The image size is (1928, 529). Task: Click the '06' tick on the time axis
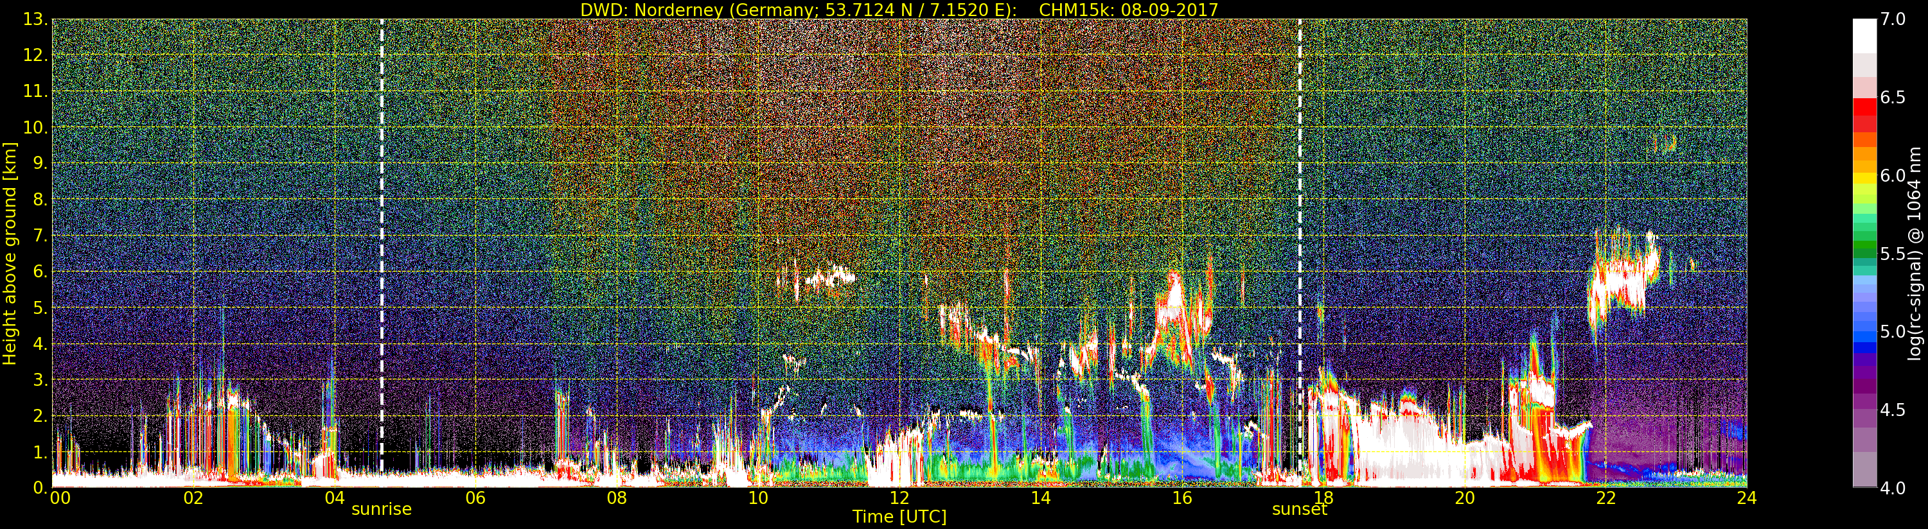[476, 498]
